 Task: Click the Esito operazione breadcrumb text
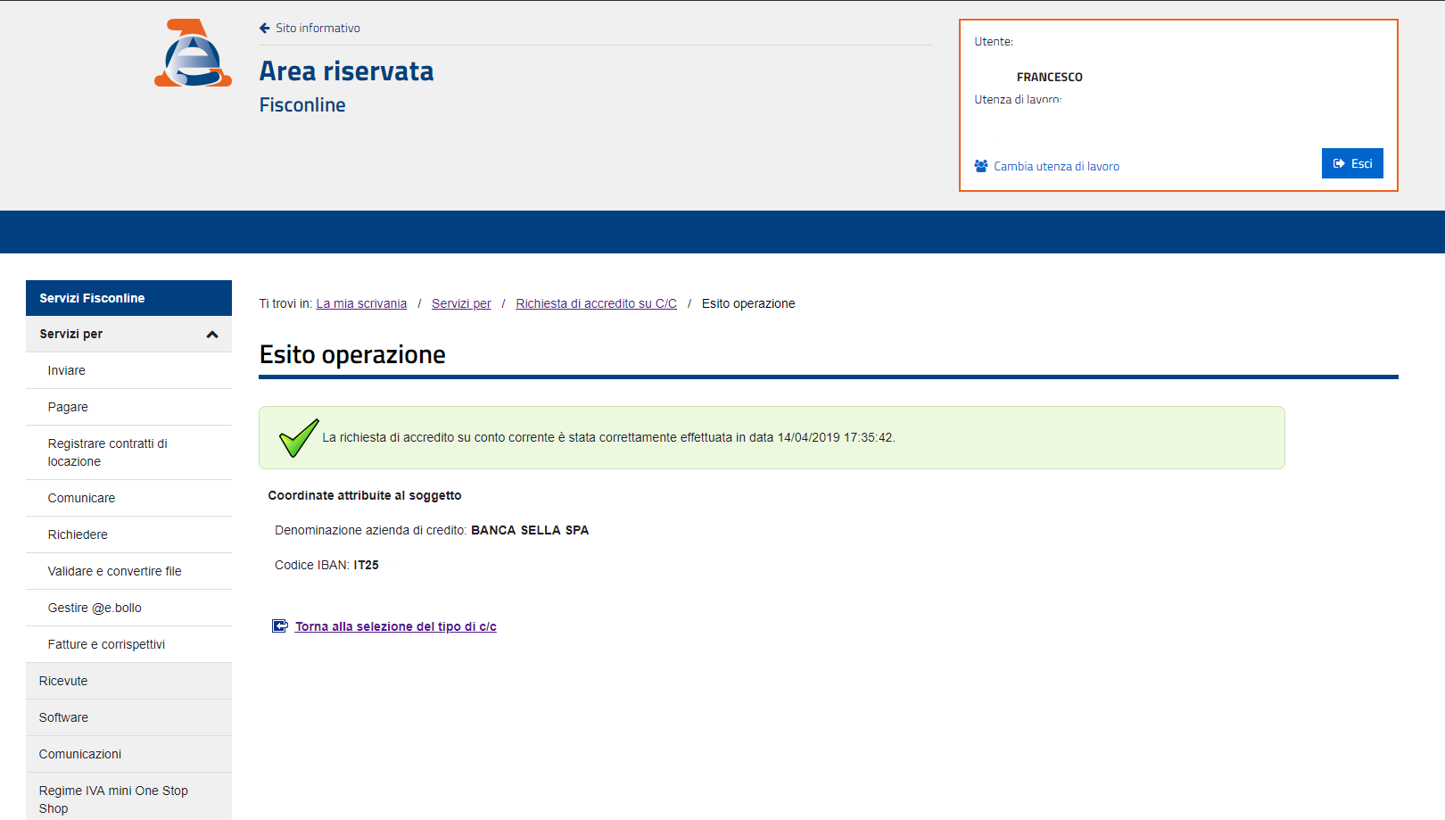point(748,303)
